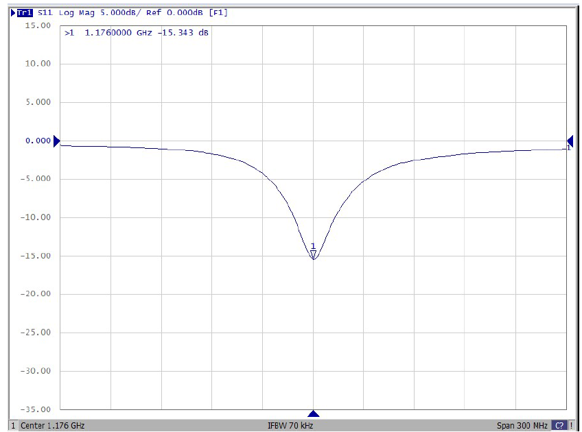Click the C? correction status indicator
Screen dimensions: 582x432
pos(559,426)
